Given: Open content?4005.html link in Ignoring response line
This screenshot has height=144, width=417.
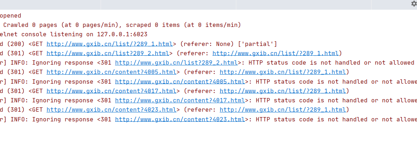Looking at the screenshot, I should point(180,82).
